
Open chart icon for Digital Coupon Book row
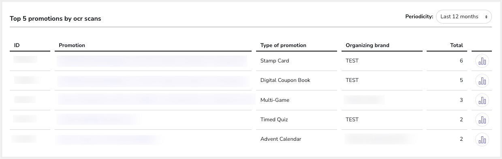tap(482, 81)
